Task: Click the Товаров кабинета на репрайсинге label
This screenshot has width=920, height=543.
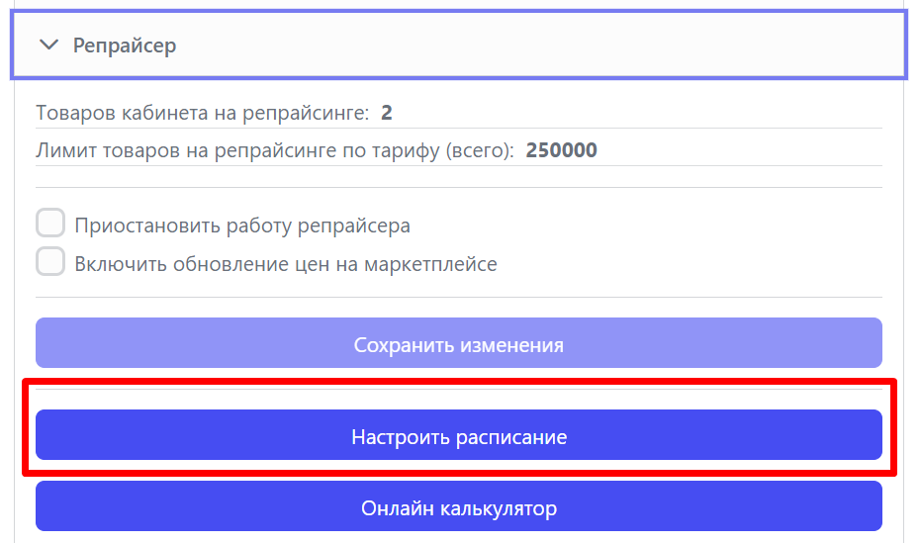Action: 203,113
